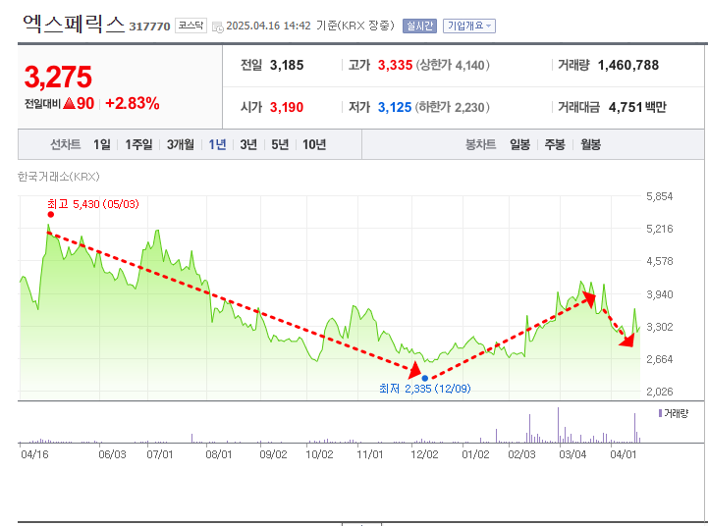Click the 선차트 label
This screenshot has width=708, height=526.
point(66,144)
